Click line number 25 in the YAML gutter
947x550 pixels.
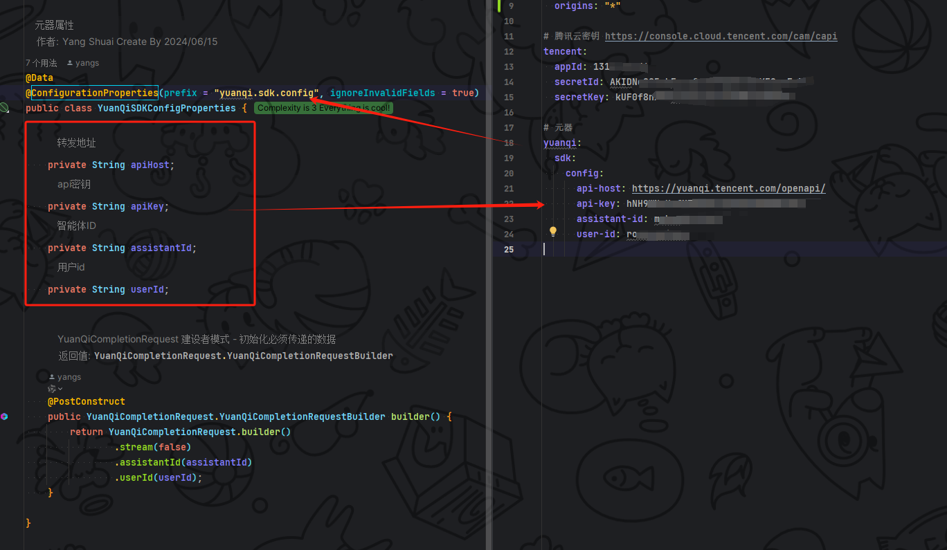(509, 249)
